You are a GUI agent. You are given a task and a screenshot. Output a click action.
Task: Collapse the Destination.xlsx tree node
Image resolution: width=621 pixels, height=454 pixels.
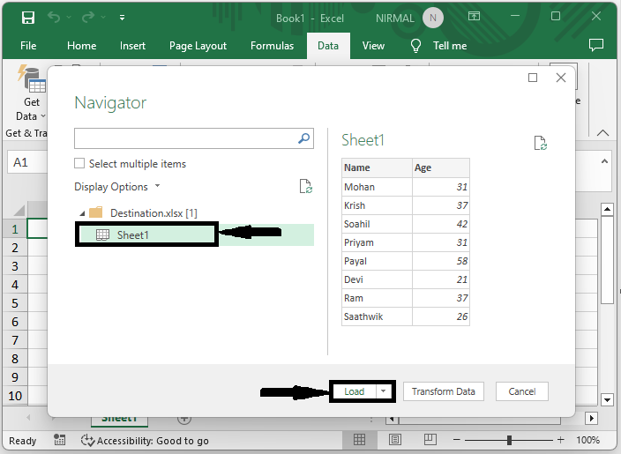point(82,213)
